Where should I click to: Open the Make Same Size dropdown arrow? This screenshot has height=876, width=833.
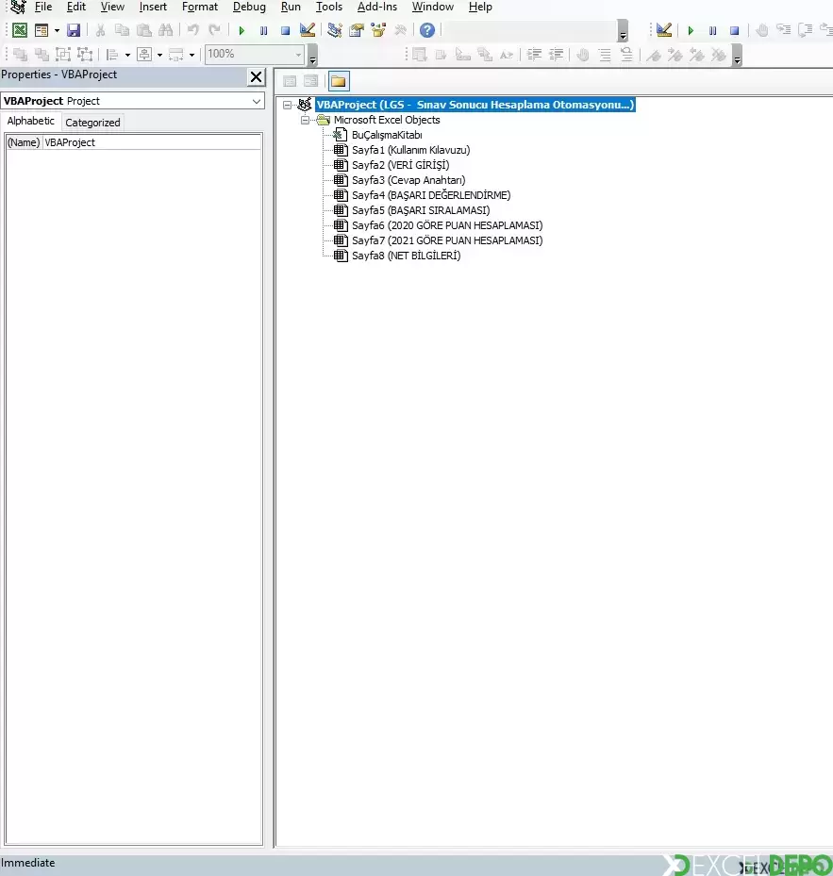tap(192, 55)
